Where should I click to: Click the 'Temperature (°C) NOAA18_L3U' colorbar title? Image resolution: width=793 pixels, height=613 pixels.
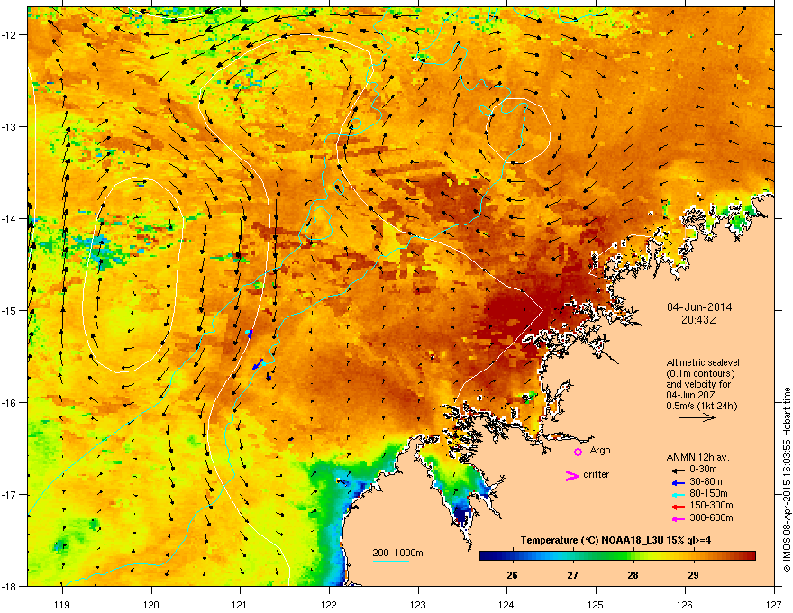point(615,540)
